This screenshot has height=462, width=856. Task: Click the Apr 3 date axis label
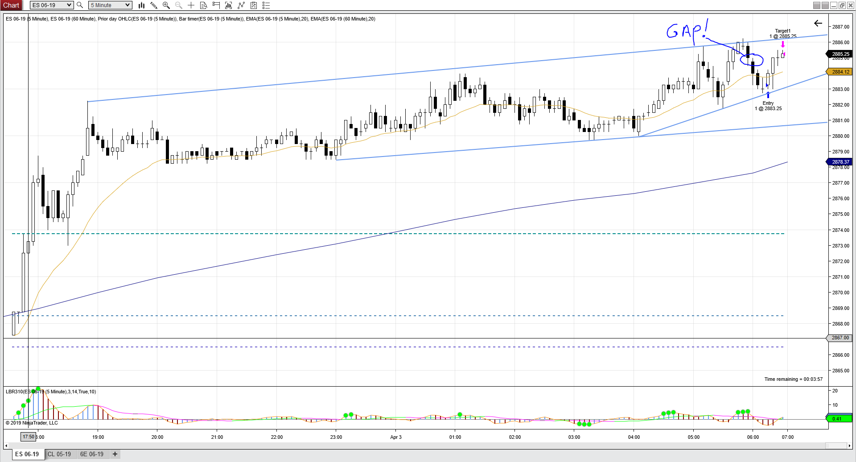click(x=396, y=437)
